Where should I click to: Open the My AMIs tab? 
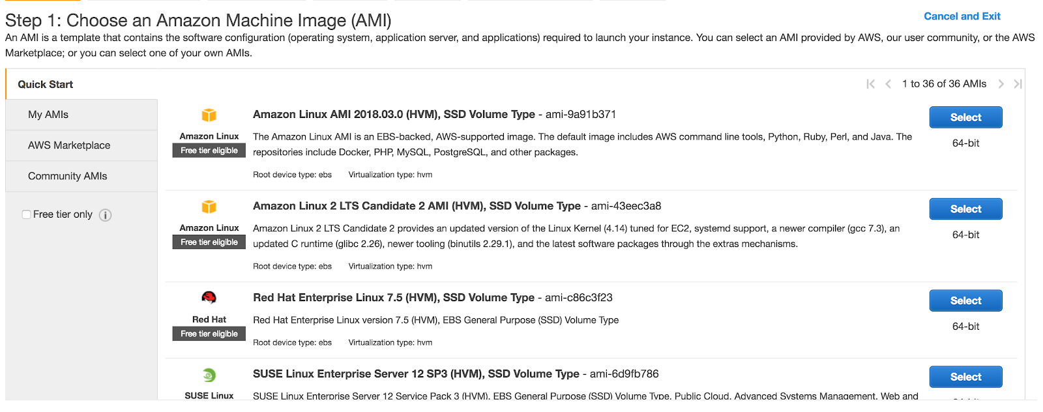pyautogui.click(x=81, y=115)
